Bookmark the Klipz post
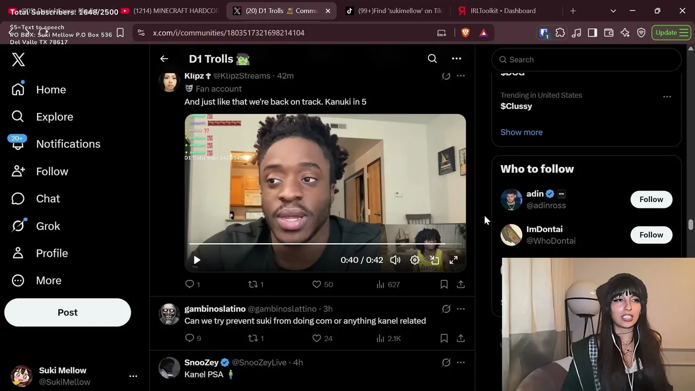The image size is (695, 391). pyautogui.click(x=444, y=284)
